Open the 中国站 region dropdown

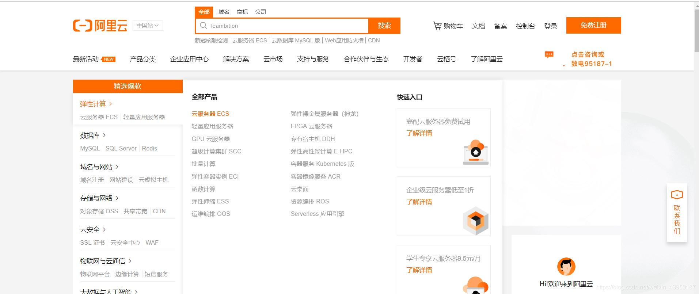(148, 25)
